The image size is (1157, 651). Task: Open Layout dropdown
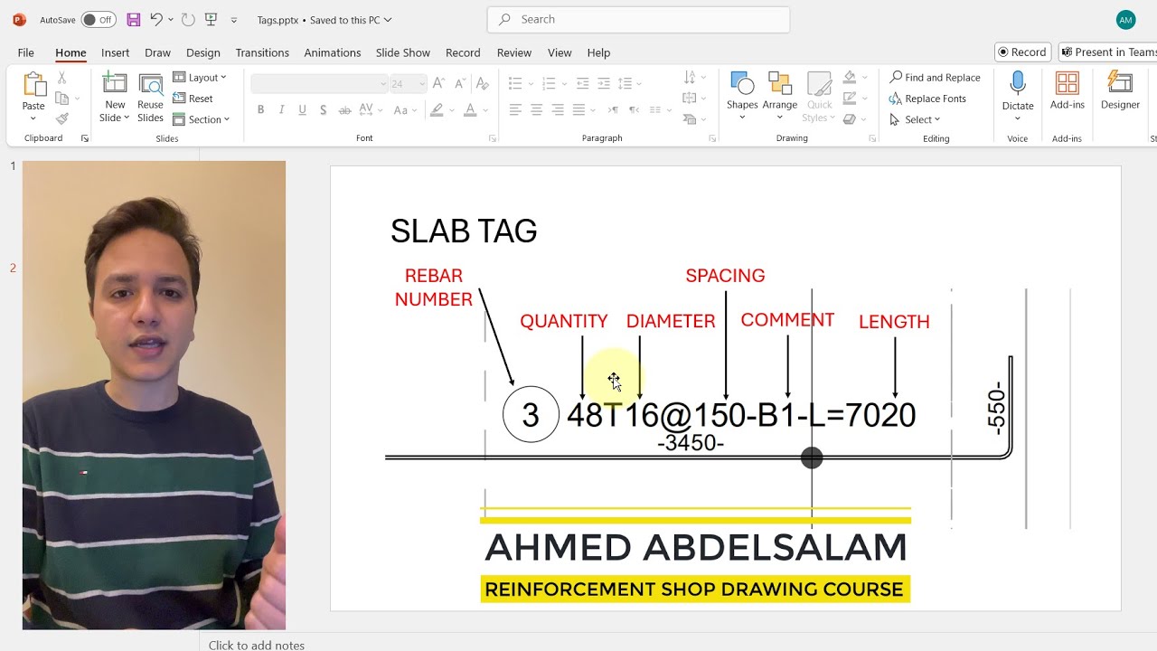200,78
